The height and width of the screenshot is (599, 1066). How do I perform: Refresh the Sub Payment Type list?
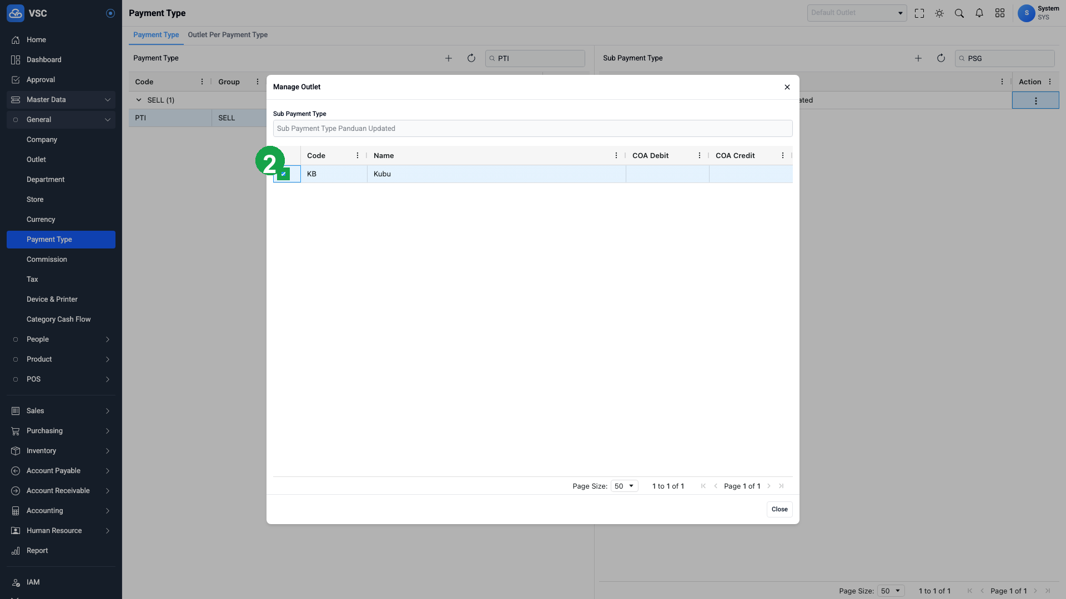click(x=941, y=58)
